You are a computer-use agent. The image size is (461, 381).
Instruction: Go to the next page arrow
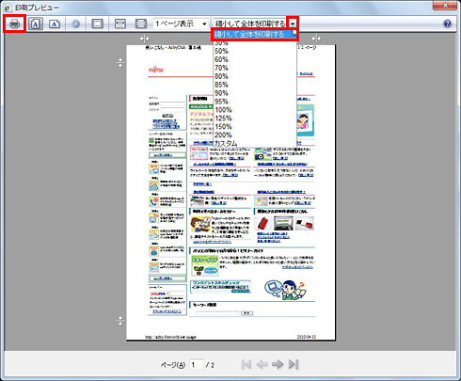pos(278,364)
